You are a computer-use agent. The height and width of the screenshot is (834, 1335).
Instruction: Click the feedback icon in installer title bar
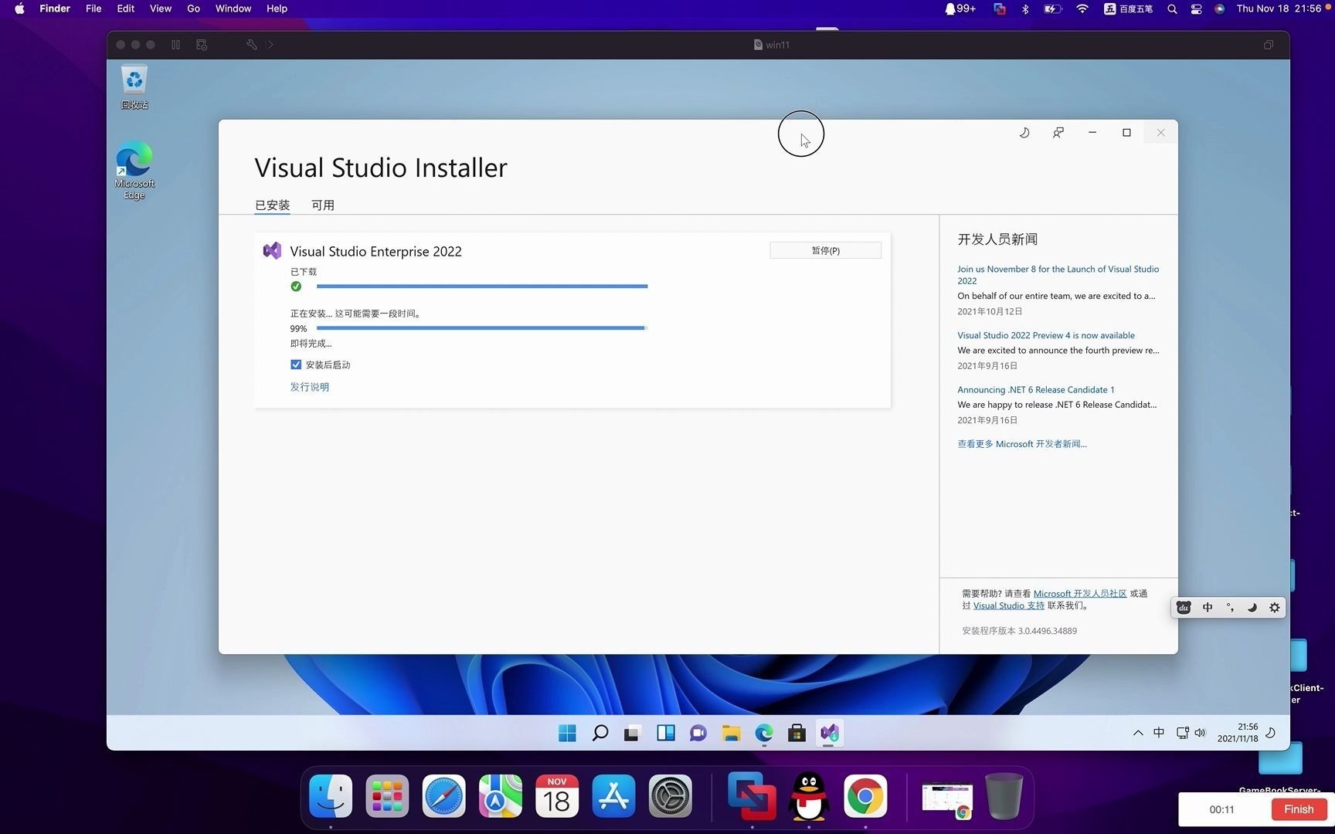(x=1058, y=133)
